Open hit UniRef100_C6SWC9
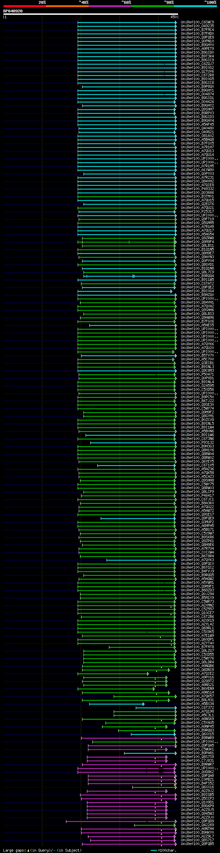Viewport: 220px width, 853px height. click(x=197, y=22)
